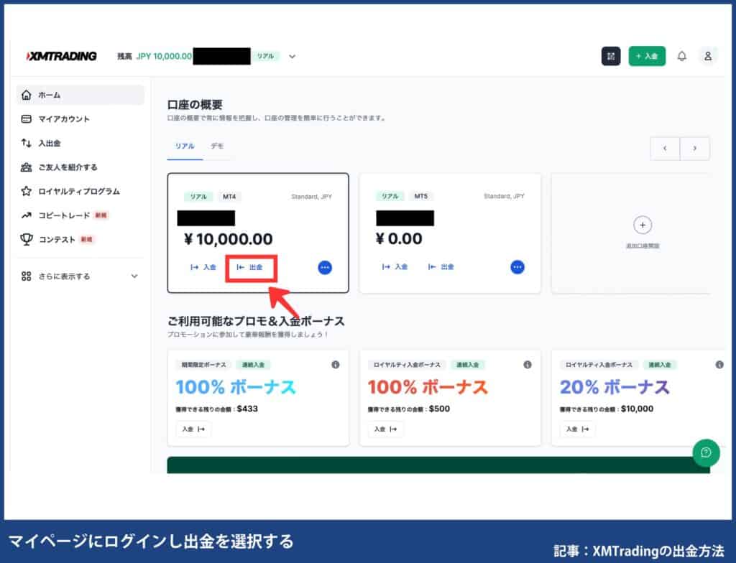736x563 pixels.
Task: Click the purple 20% ボーナス heading
Action: (x=615, y=388)
